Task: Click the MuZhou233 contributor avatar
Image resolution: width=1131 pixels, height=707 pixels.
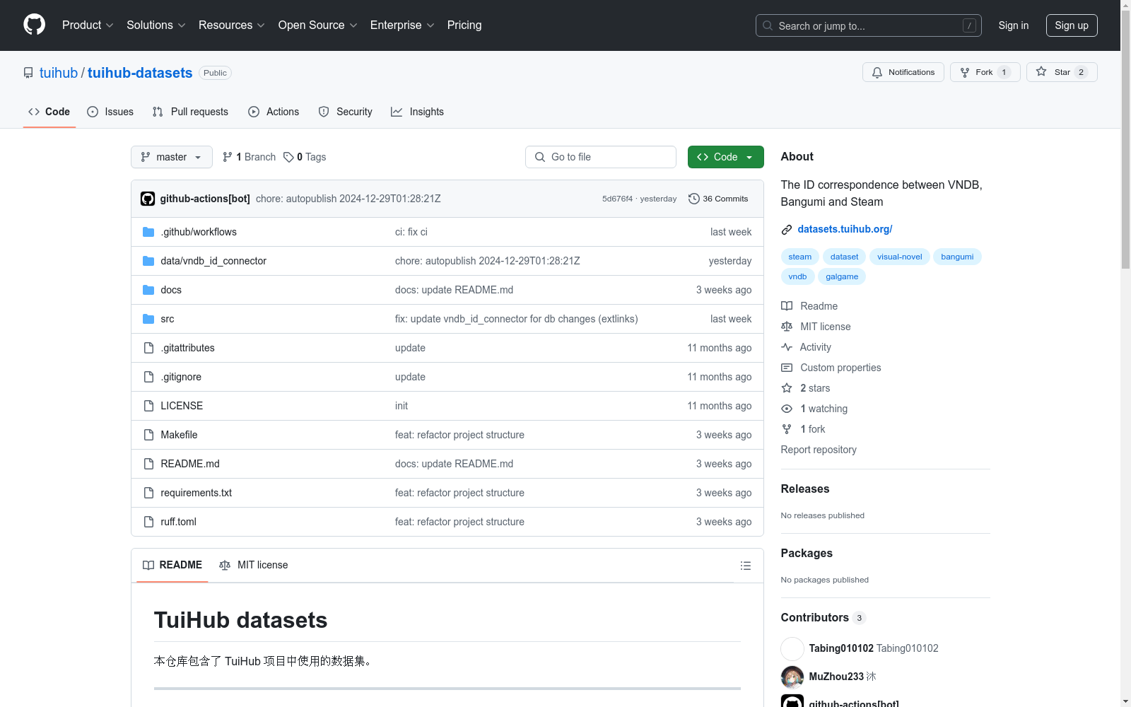Action: (x=792, y=677)
